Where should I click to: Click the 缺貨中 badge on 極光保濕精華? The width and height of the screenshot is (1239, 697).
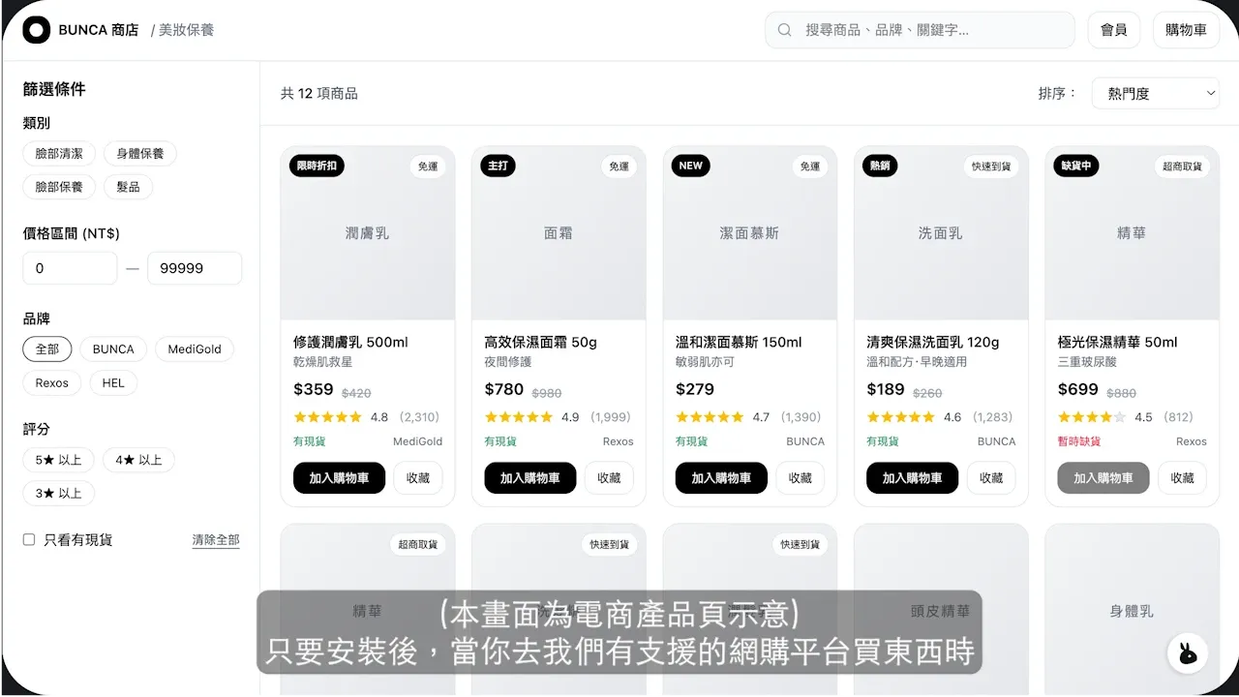coord(1076,166)
